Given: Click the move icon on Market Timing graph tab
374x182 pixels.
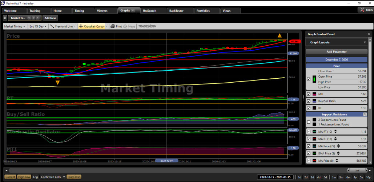Looking at the screenshot, I should 29,18.
